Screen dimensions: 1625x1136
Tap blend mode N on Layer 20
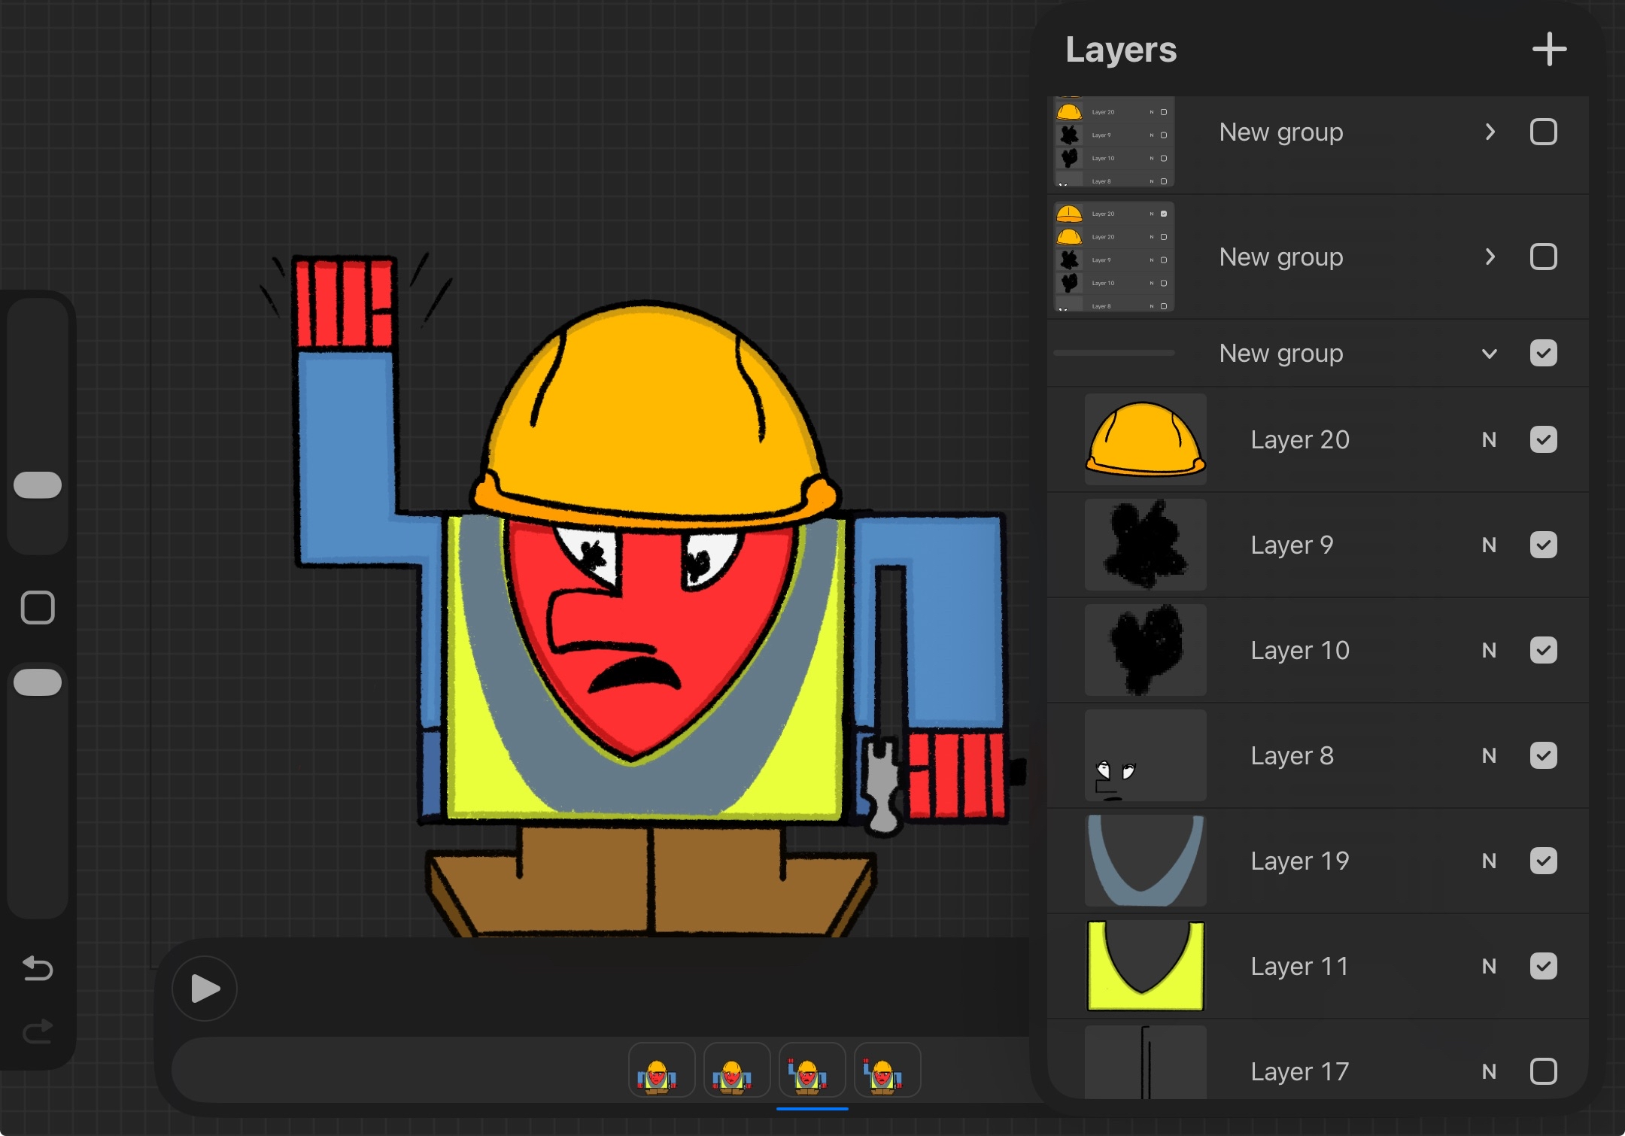1488,440
